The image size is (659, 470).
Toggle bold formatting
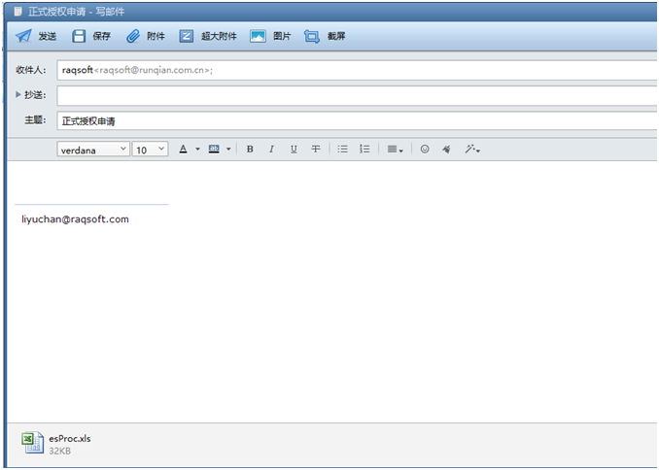250,150
